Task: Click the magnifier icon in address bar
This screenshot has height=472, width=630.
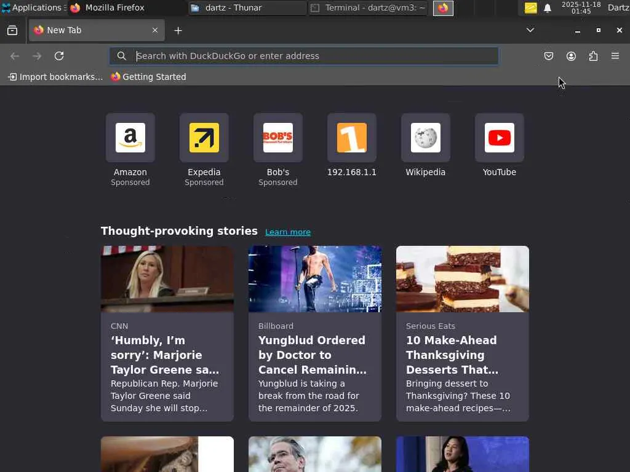Action: 122,56
